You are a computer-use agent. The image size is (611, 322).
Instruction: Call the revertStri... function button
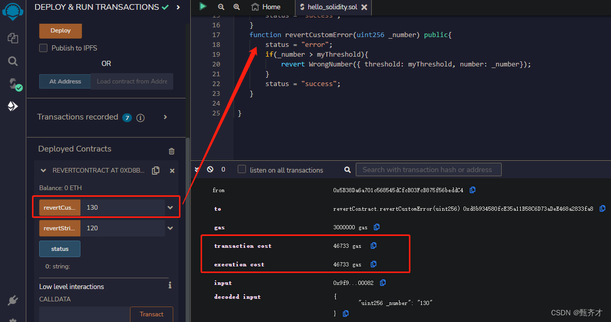tap(60, 228)
